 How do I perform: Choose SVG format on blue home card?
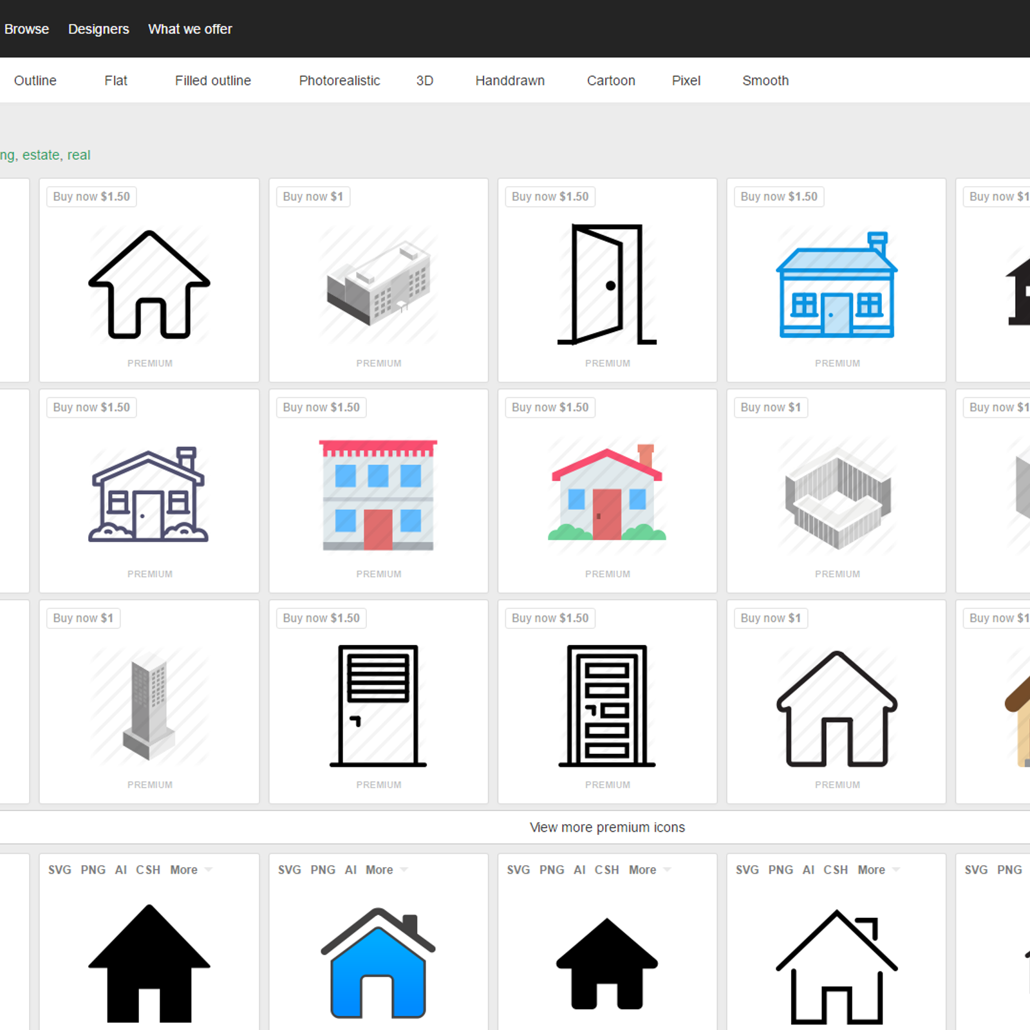coord(290,870)
